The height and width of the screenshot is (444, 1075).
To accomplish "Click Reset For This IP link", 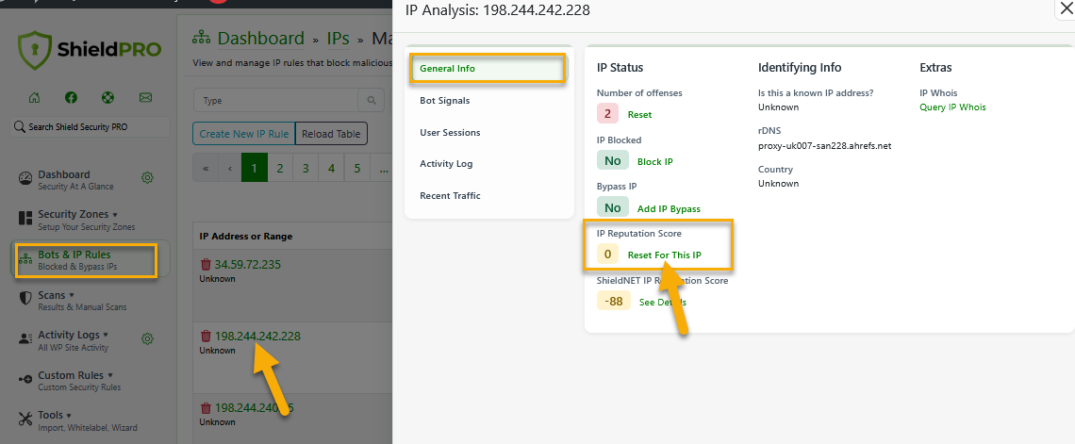I will pos(665,255).
